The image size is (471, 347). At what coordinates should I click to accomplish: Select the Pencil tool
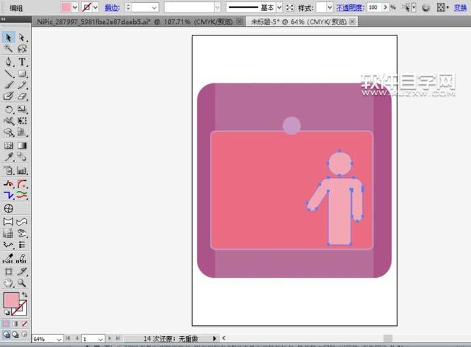coord(22,85)
